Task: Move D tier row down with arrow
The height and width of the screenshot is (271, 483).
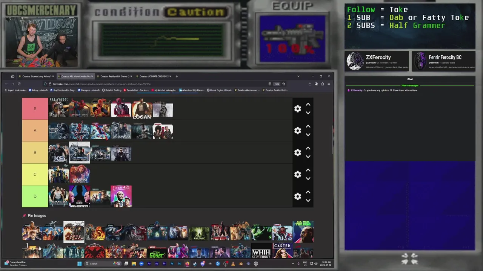Action: point(308,201)
